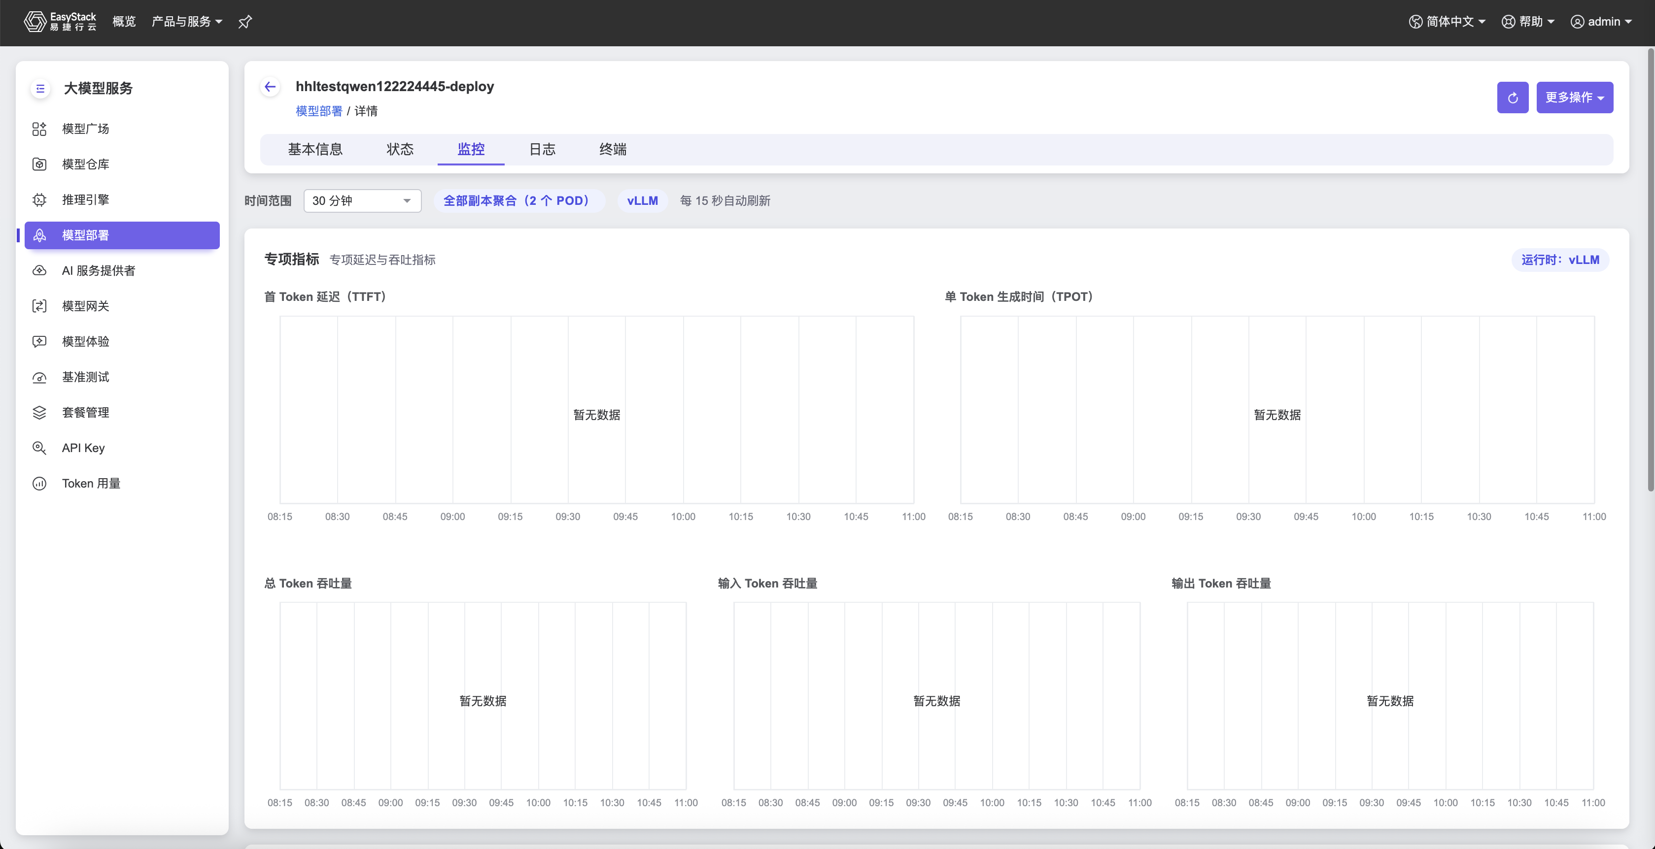
Task: Click the 总 Token 吞吐量 chart area
Action: coord(483,696)
